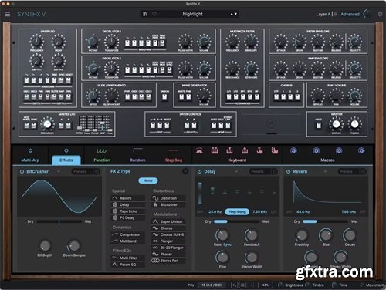
Task: Open Reverb Presets dropdown
Action: tap(349, 171)
